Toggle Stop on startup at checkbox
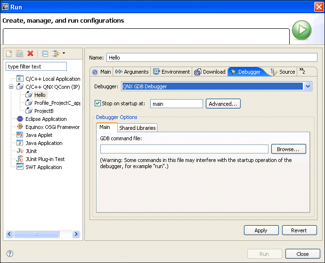 pos(98,103)
